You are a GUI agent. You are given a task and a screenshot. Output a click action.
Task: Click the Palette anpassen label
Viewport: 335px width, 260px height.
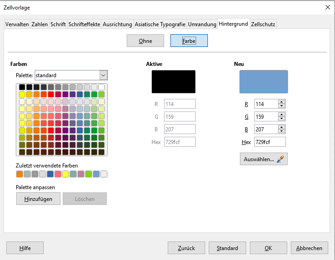[x=35, y=187]
